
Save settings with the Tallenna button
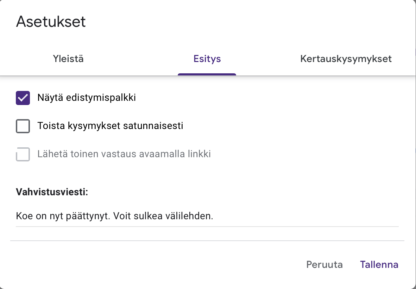[379, 264]
